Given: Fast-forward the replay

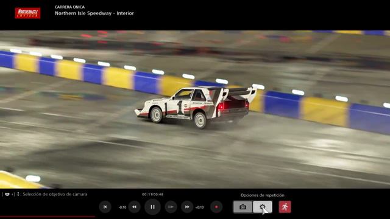Looking at the screenshot, I should click(187, 207).
